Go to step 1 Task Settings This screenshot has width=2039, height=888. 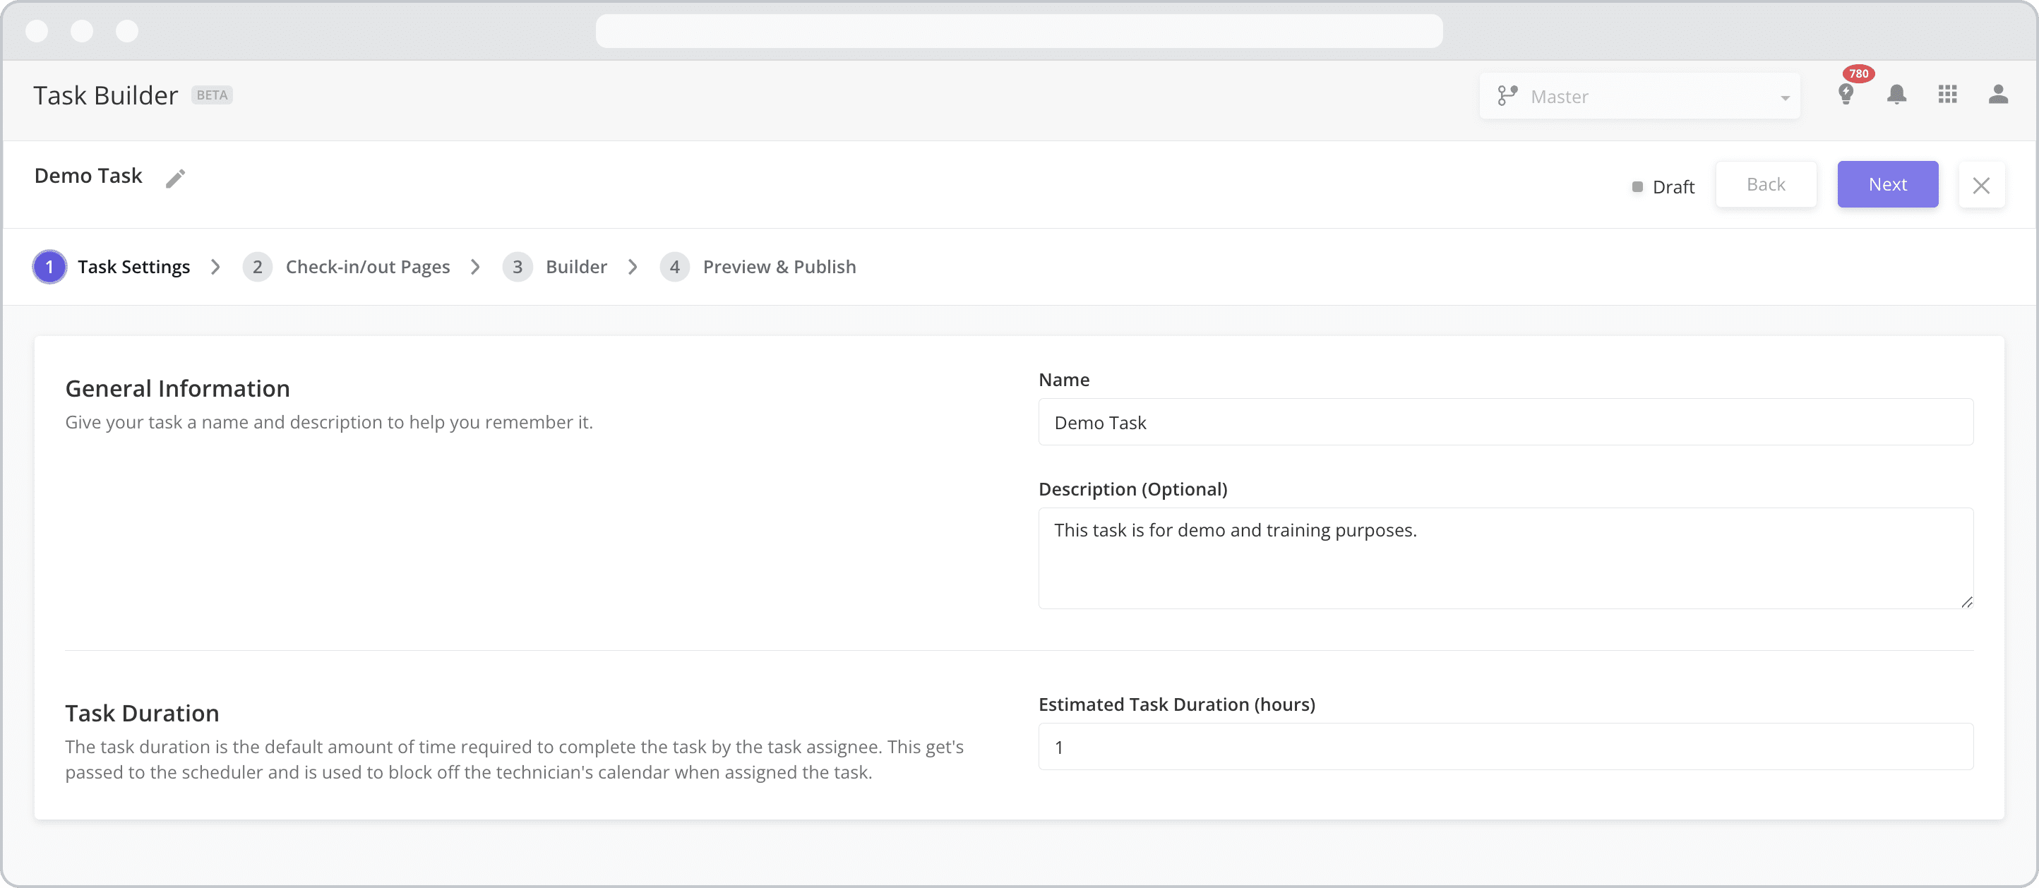point(112,267)
